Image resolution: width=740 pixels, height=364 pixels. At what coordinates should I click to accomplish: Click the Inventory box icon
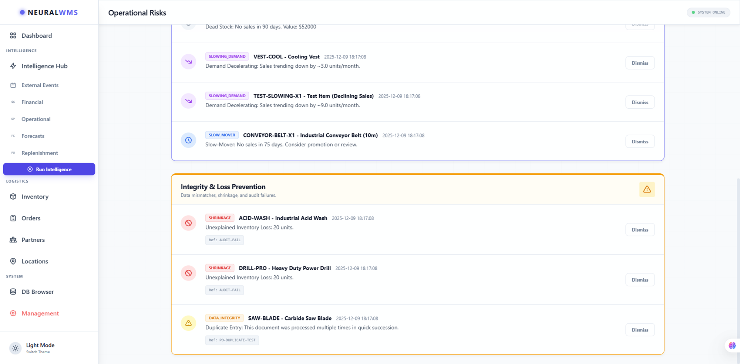pyautogui.click(x=13, y=197)
